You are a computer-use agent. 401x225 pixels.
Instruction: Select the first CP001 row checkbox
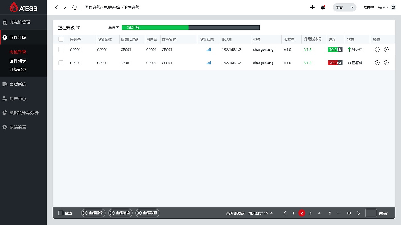[x=61, y=49]
